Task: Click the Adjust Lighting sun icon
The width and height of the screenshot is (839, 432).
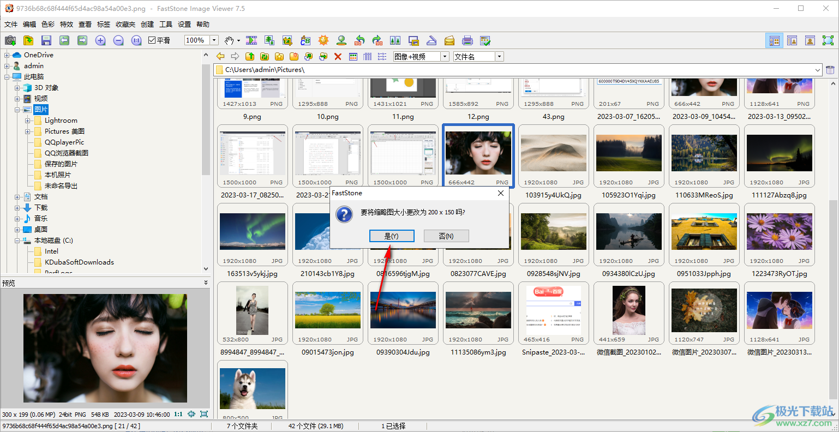Action: 323,40
